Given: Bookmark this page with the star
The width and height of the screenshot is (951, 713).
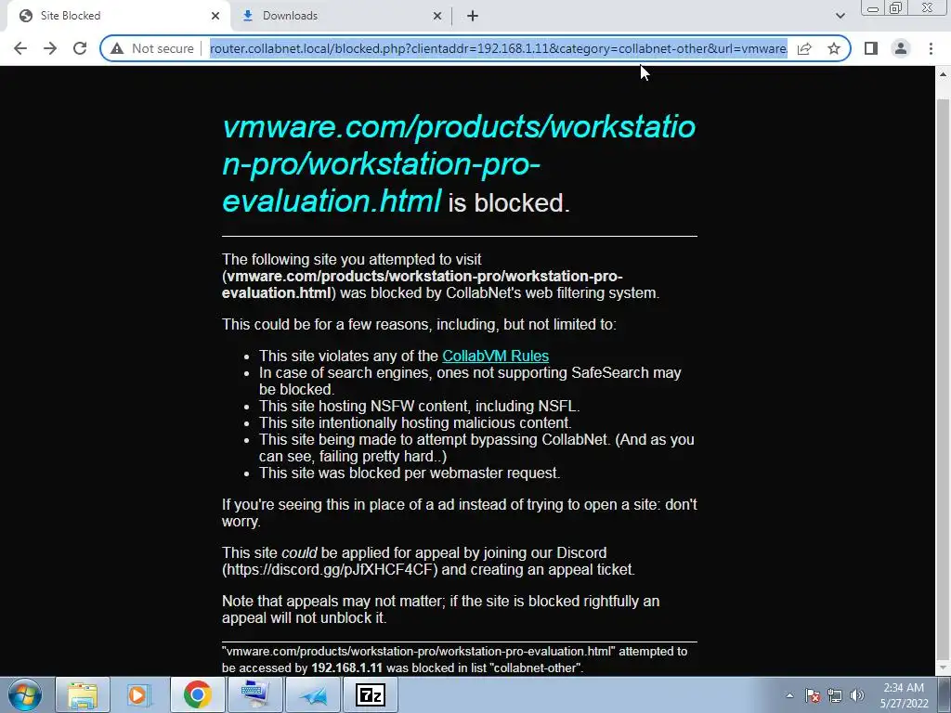Looking at the screenshot, I should (834, 48).
